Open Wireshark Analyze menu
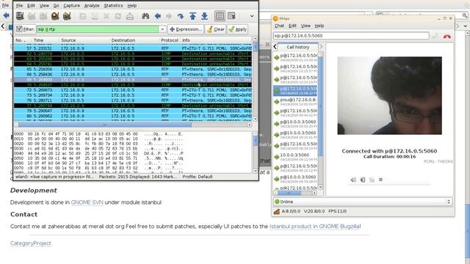Image resolution: width=470 pixels, height=264 pixels. pos(92,6)
